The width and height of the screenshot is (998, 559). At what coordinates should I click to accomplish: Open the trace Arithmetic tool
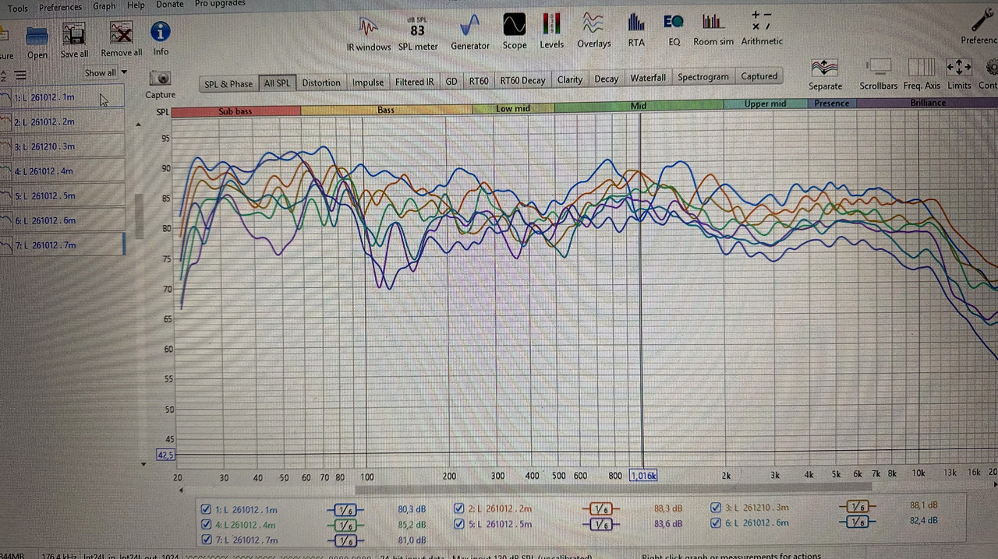(x=761, y=20)
